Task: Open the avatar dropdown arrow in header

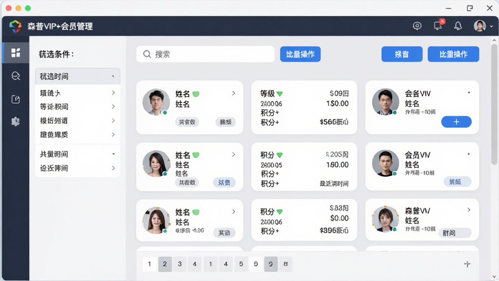Action: 491,26
